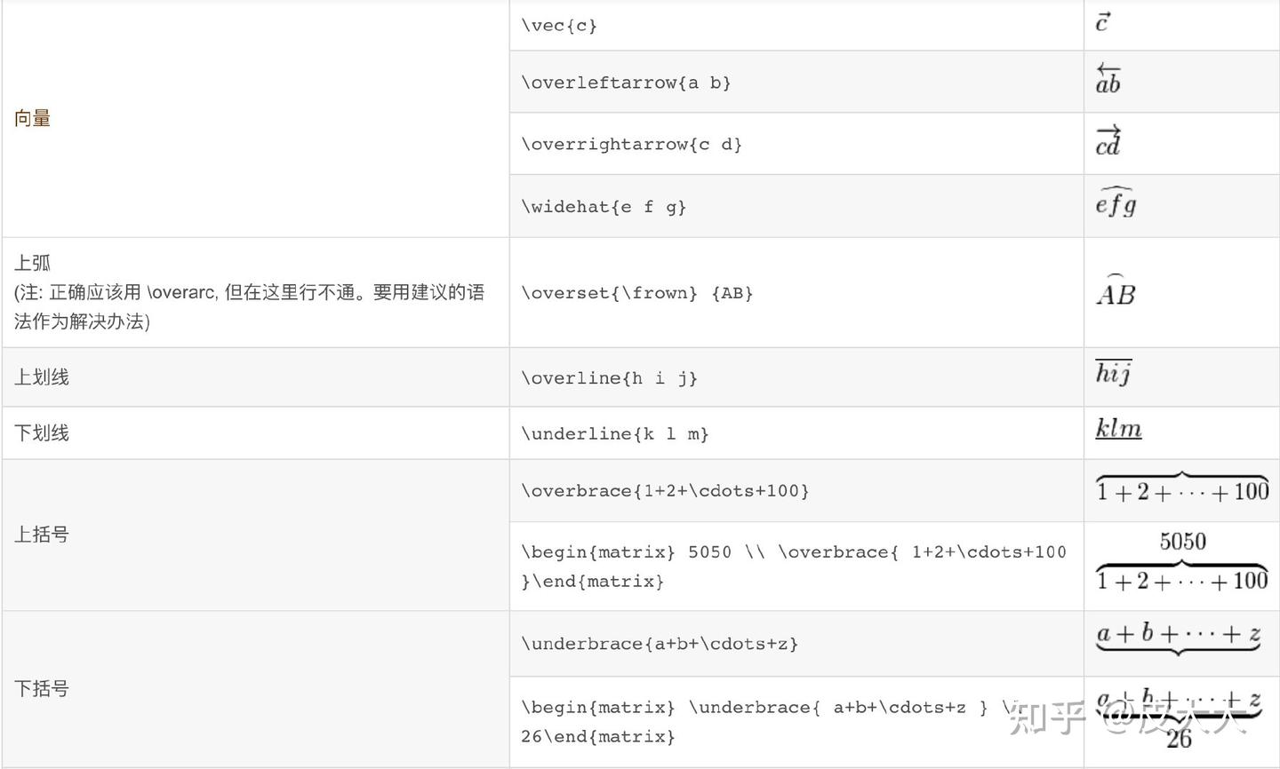This screenshot has height=769, width=1280.
Task: Select the \widehat{e f g} code
Action: tap(604, 207)
